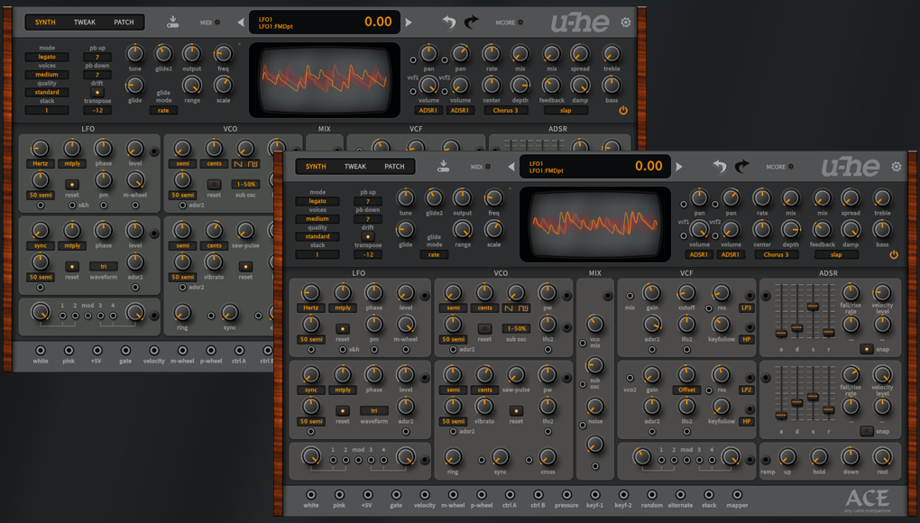The height and width of the screenshot is (523, 920).
Task: Click the gate jack in back window
Action: pos(125,351)
